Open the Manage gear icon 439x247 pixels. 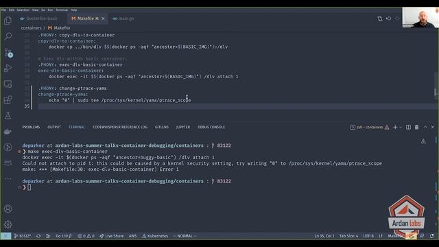click(8, 224)
